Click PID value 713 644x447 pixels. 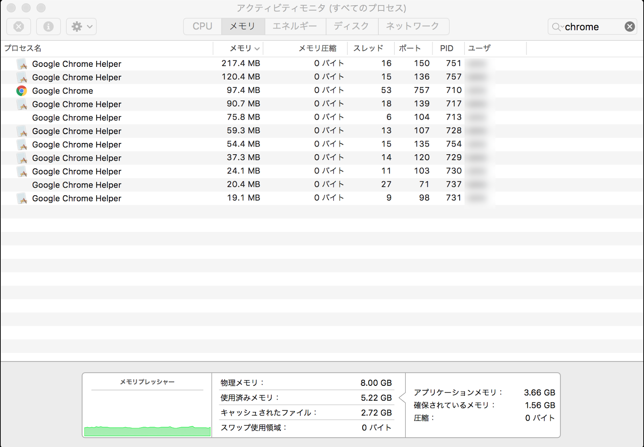coord(454,117)
